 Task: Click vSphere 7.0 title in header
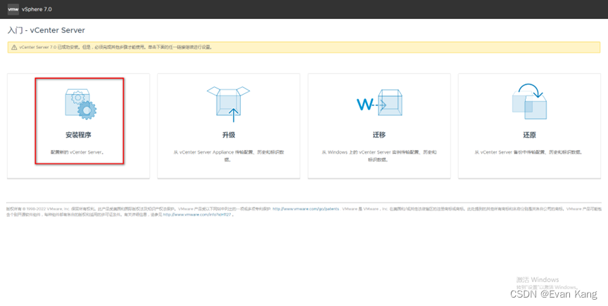coord(39,9)
